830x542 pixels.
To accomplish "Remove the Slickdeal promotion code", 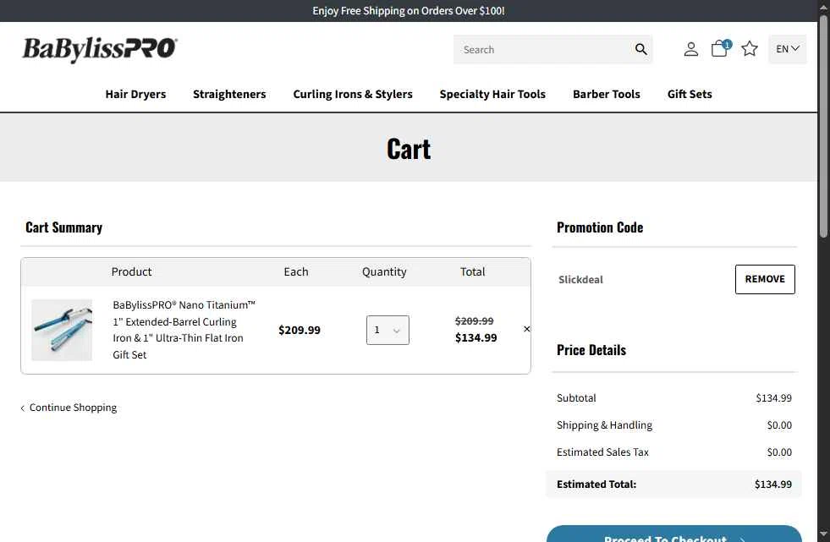I will (765, 279).
